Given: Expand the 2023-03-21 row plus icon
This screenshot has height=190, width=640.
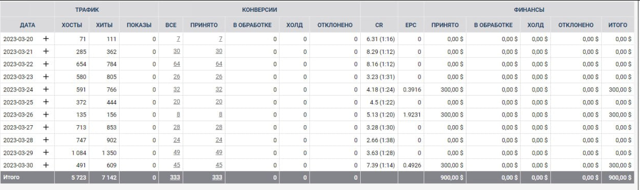Looking at the screenshot, I should point(46,51).
